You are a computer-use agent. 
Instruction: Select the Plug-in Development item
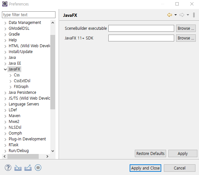27,139
